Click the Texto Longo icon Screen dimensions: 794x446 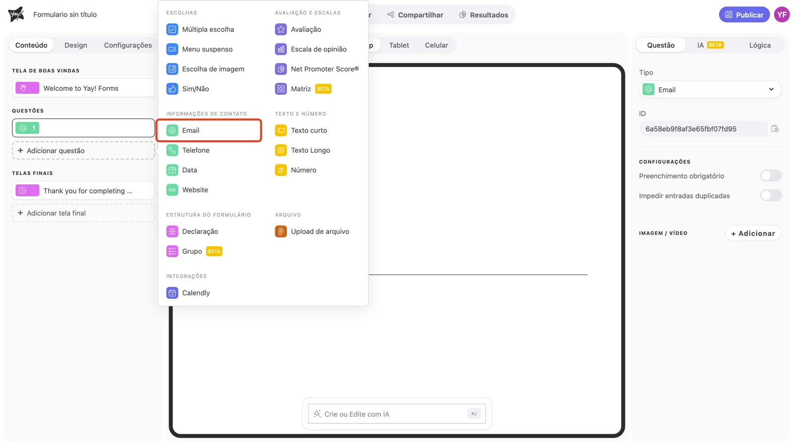281,150
